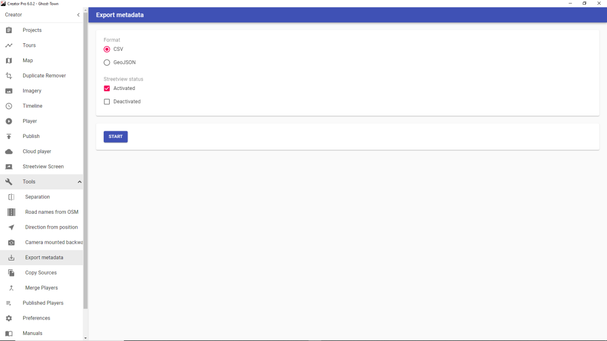The height and width of the screenshot is (341, 607).
Task: Click the sidebar scroll down arrow
Action: click(85, 338)
